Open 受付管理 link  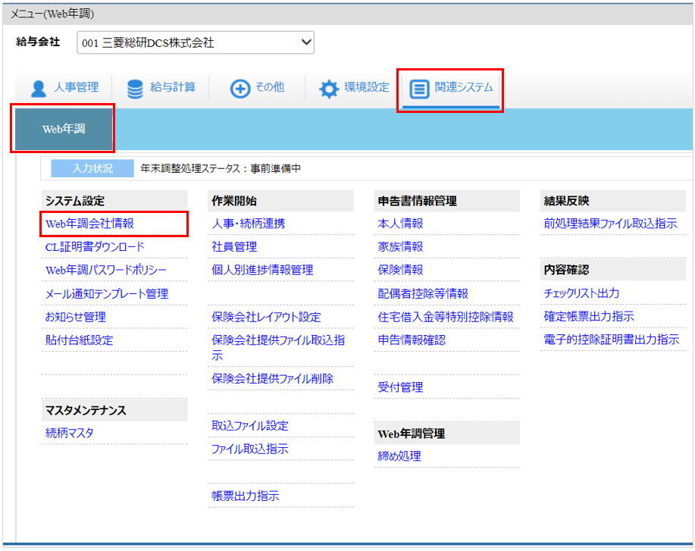click(400, 387)
